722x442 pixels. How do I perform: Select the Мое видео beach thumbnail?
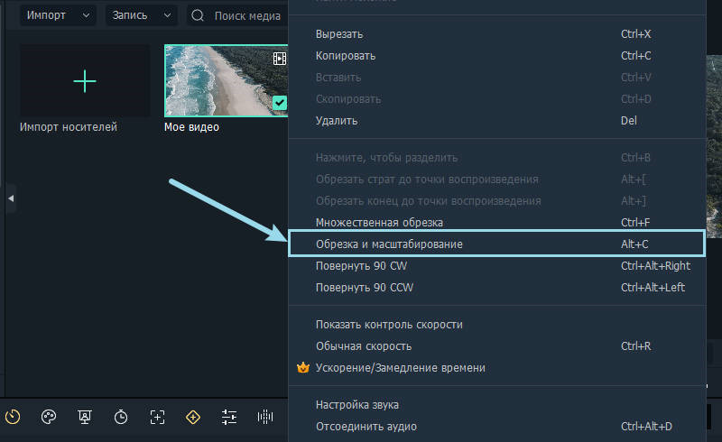click(226, 80)
